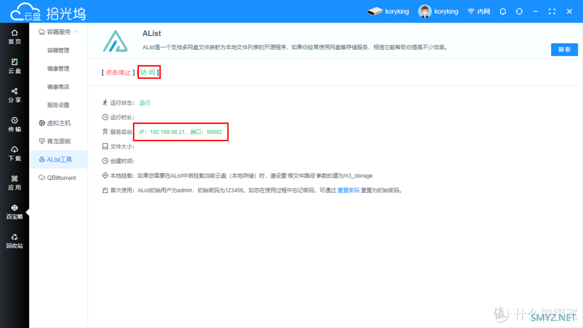The height and width of the screenshot is (328, 583).
Task: Close the application window
Action: pyautogui.click(x=570, y=11)
